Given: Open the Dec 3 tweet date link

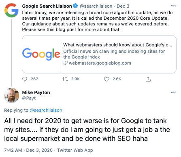Looking at the screenshot, I should (x=123, y=6).
